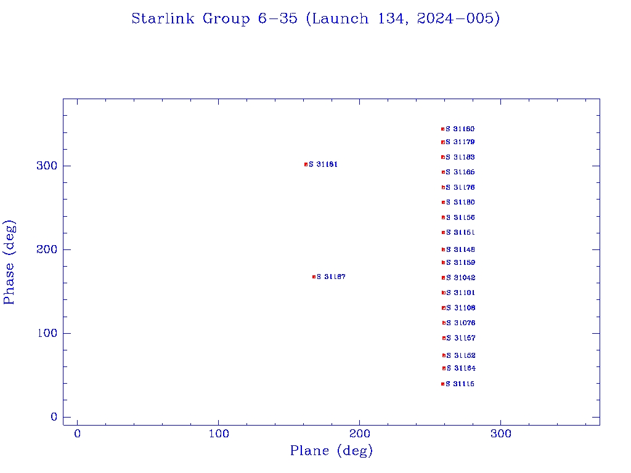Select the S 31157 satellite label

tap(461, 338)
